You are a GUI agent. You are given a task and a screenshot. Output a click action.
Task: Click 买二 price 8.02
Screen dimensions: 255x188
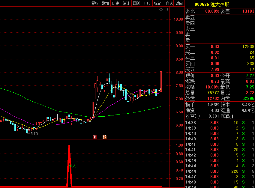pyautogui.click(x=215, y=52)
